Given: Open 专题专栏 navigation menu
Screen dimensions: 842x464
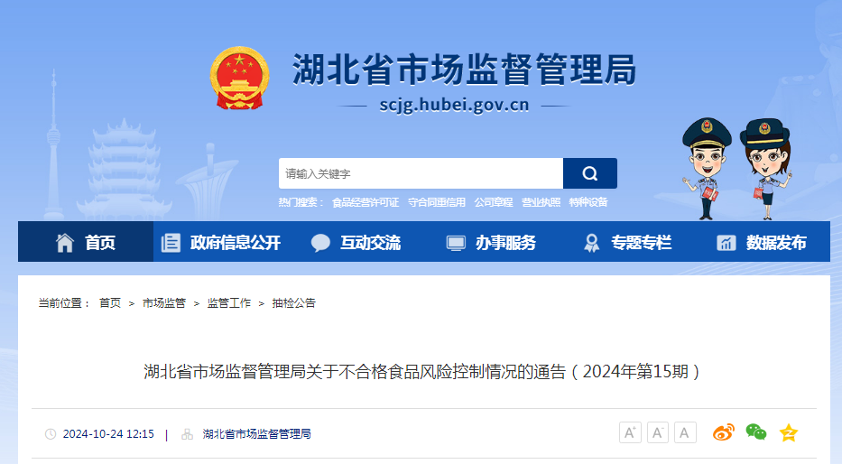Looking at the screenshot, I should pyautogui.click(x=627, y=242).
